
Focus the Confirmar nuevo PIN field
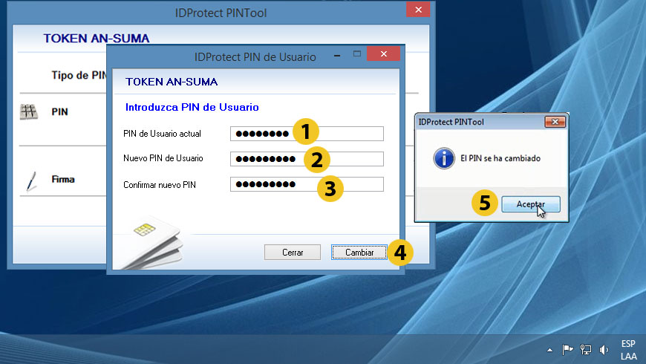pos(307,184)
